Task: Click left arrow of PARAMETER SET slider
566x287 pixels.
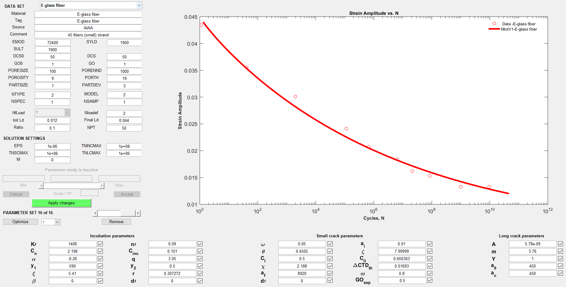Action: click(x=95, y=213)
